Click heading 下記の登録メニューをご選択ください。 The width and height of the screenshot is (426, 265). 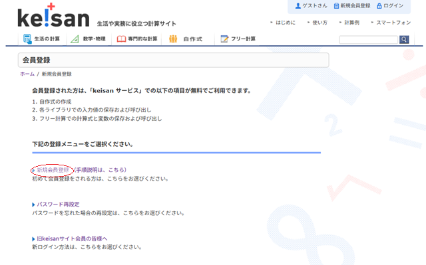[83, 144]
